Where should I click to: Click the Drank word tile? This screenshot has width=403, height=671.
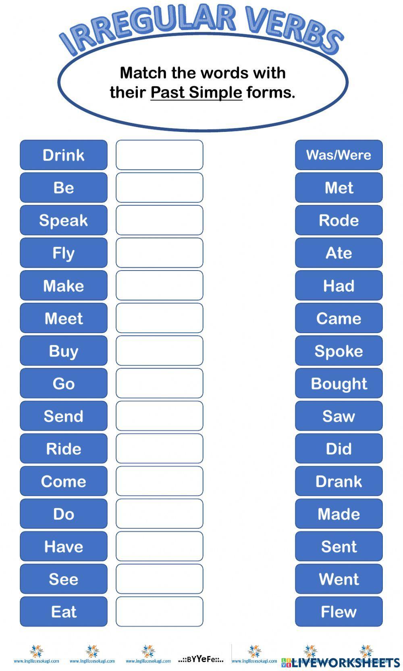pyautogui.click(x=339, y=481)
